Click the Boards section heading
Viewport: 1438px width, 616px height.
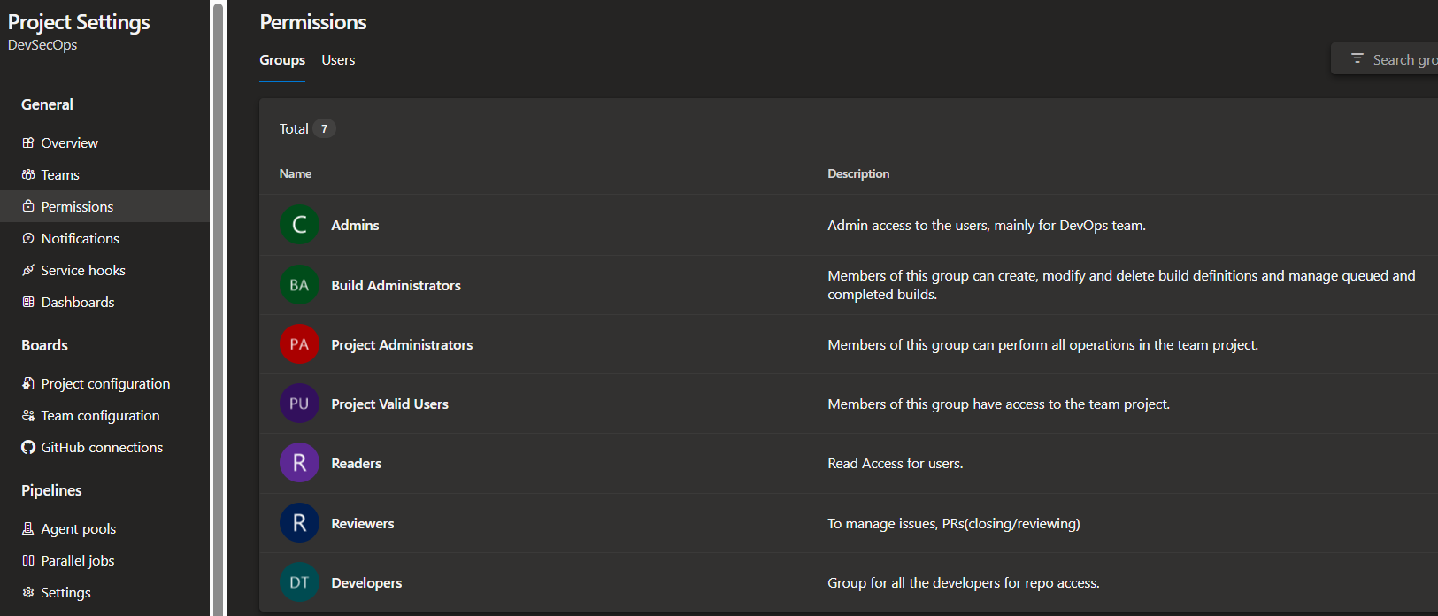click(44, 345)
